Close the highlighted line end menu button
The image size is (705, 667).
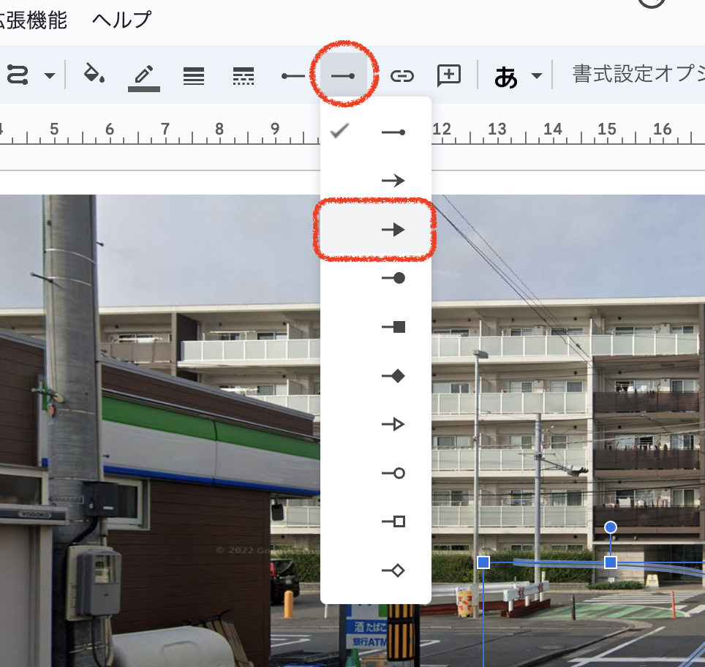[343, 75]
